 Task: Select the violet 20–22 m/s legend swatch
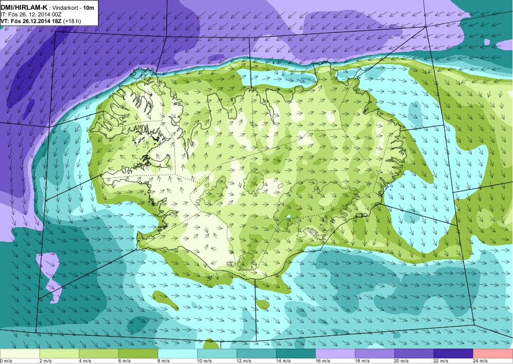pyautogui.click(x=414, y=354)
